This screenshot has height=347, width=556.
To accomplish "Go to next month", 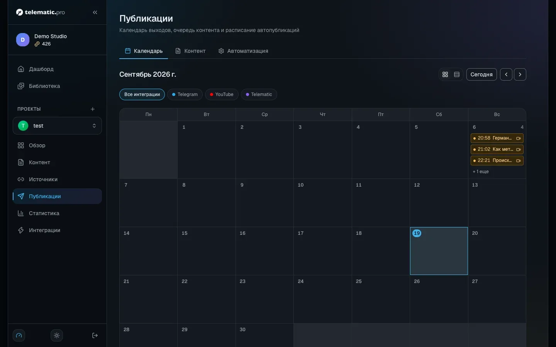I will [x=520, y=74].
